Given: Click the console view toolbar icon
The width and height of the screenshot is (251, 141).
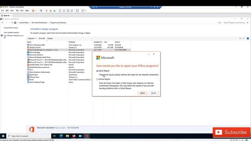Looking at the screenshot, I should point(77,11).
